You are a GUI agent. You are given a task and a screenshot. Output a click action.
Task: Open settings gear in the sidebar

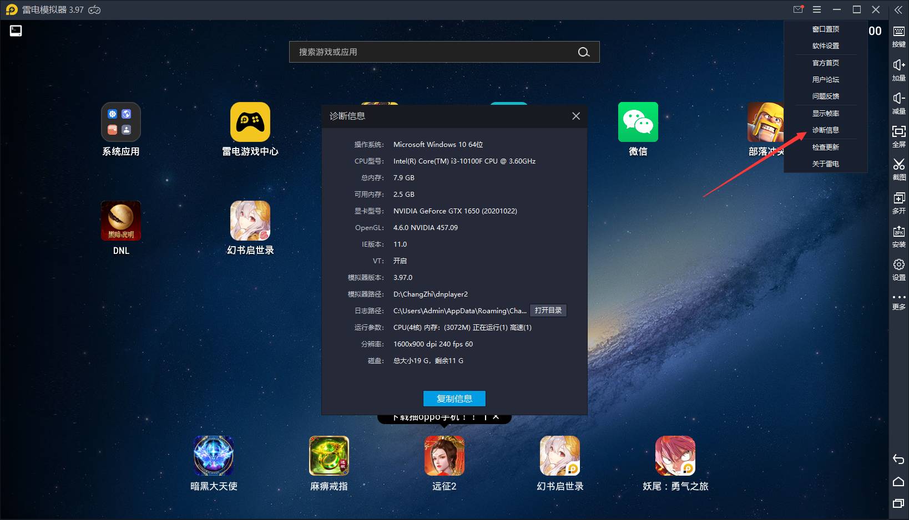pyautogui.click(x=898, y=265)
